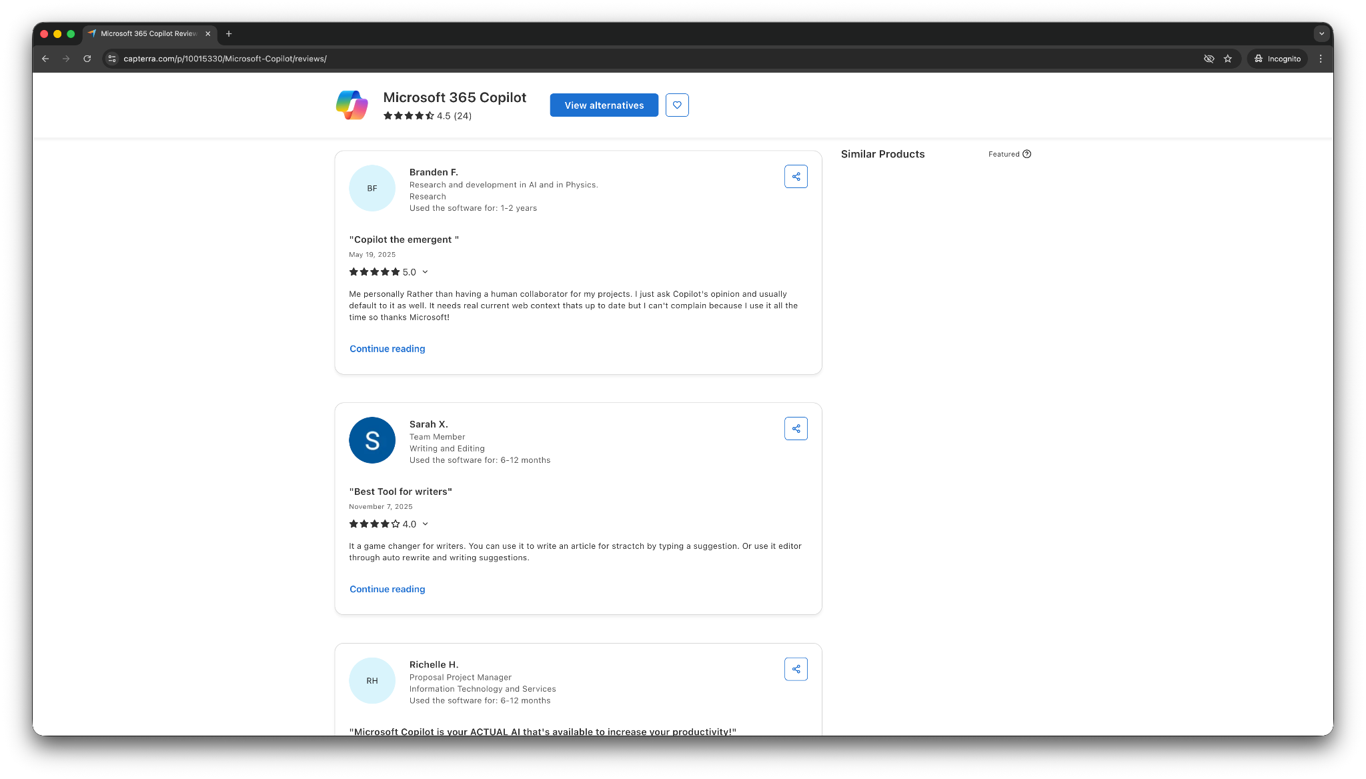Click the tracking protection eye icon
Viewport: 1366px width, 779px height.
[1209, 59]
